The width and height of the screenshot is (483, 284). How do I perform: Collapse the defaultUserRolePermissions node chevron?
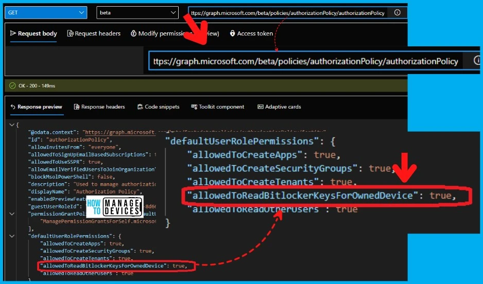point(12,236)
